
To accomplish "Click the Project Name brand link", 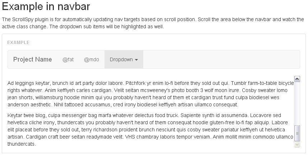I will 33,59.
